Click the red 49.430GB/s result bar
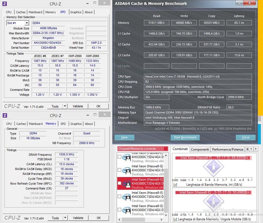Screen dimensions: 263x223 click(x=214, y=158)
